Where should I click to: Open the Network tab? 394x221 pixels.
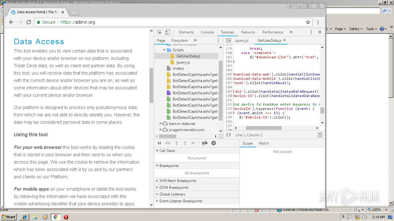pos(248,32)
